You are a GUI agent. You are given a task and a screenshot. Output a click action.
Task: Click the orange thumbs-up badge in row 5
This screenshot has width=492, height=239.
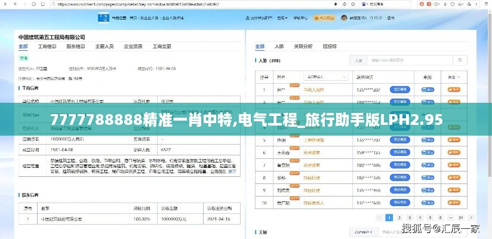click(454, 140)
